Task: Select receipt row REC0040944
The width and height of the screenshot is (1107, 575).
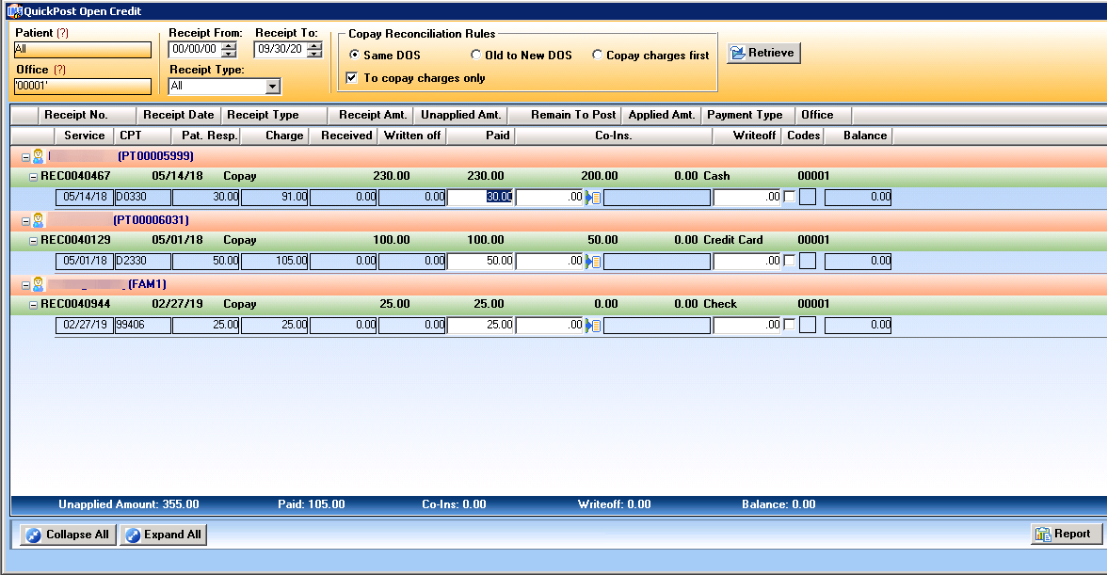Action: pos(558,304)
